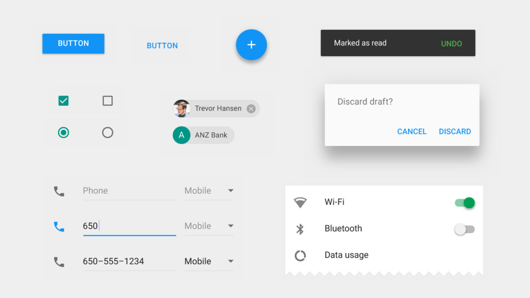The height and width of the screenshot is (298, 530).
Task: Click the Marked as read message
Action: pos(360,43)
